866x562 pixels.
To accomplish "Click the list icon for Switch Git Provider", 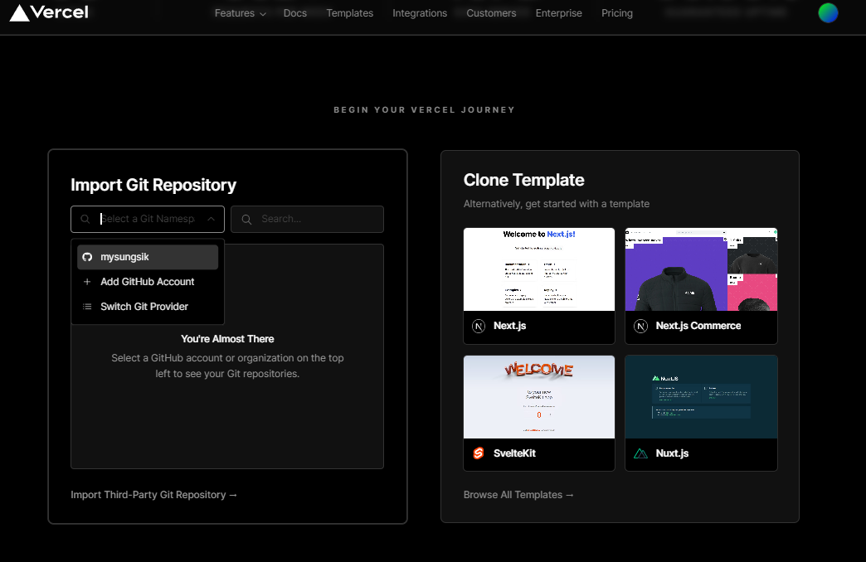I will pos(87,307).
